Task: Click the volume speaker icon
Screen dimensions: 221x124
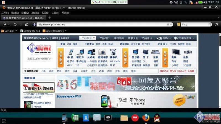Action: [205, 2]
